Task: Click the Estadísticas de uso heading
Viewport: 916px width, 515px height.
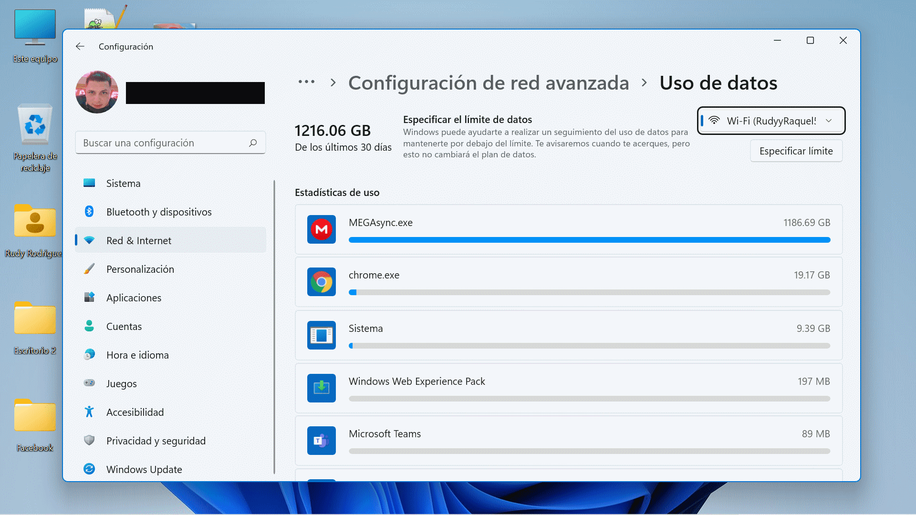Action: coord(337,193)
